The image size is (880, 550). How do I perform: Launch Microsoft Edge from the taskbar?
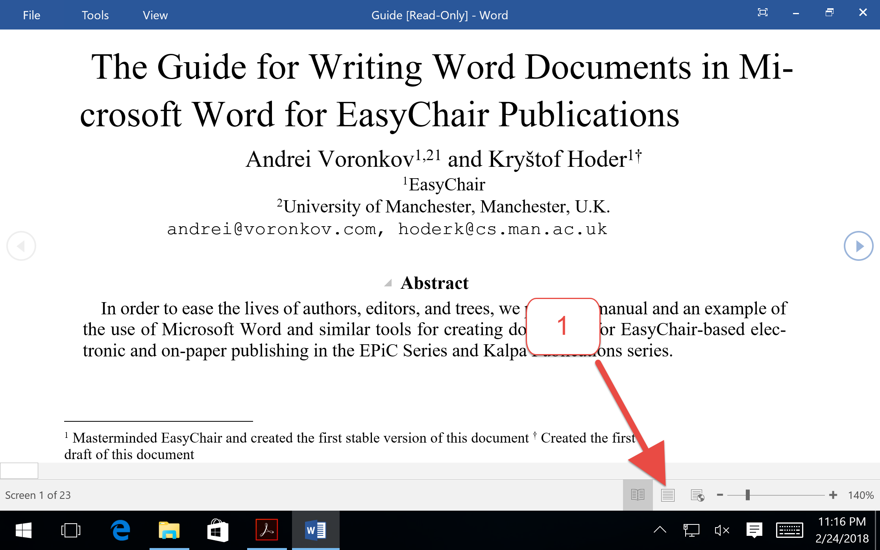point(120,530)
